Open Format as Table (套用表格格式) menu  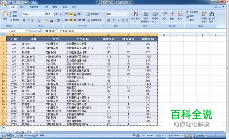coord(146,17)
